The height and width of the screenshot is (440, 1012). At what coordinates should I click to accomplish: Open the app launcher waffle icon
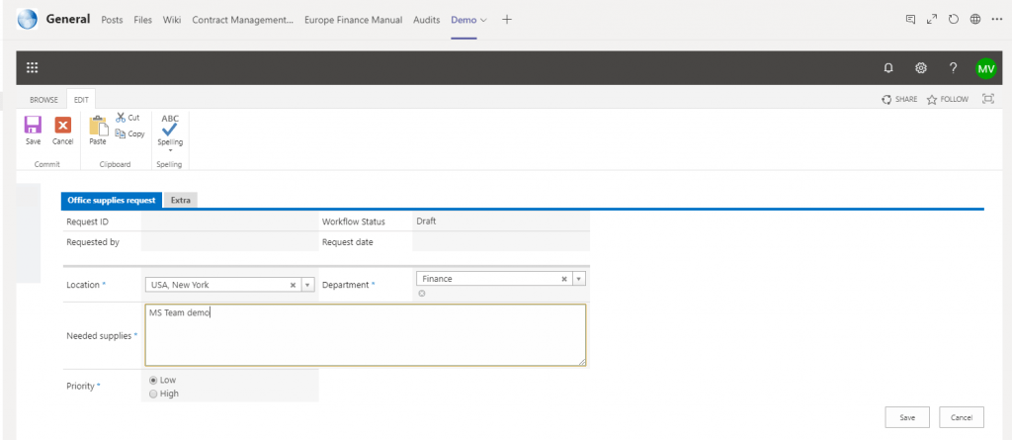[x=33, y=68]
